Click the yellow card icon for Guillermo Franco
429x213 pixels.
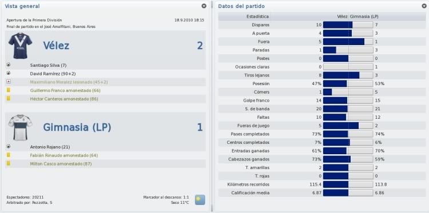[9, 90]
